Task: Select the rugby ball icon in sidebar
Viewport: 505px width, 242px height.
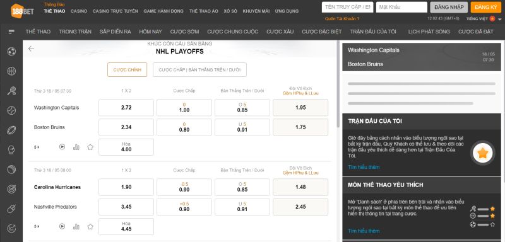Action: point(11,130)
